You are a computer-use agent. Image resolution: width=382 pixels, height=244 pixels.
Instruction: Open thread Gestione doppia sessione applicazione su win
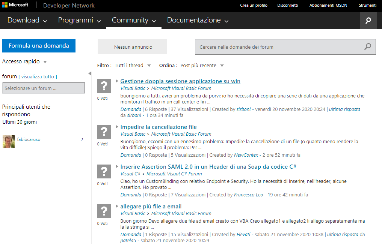click(180, 81)
